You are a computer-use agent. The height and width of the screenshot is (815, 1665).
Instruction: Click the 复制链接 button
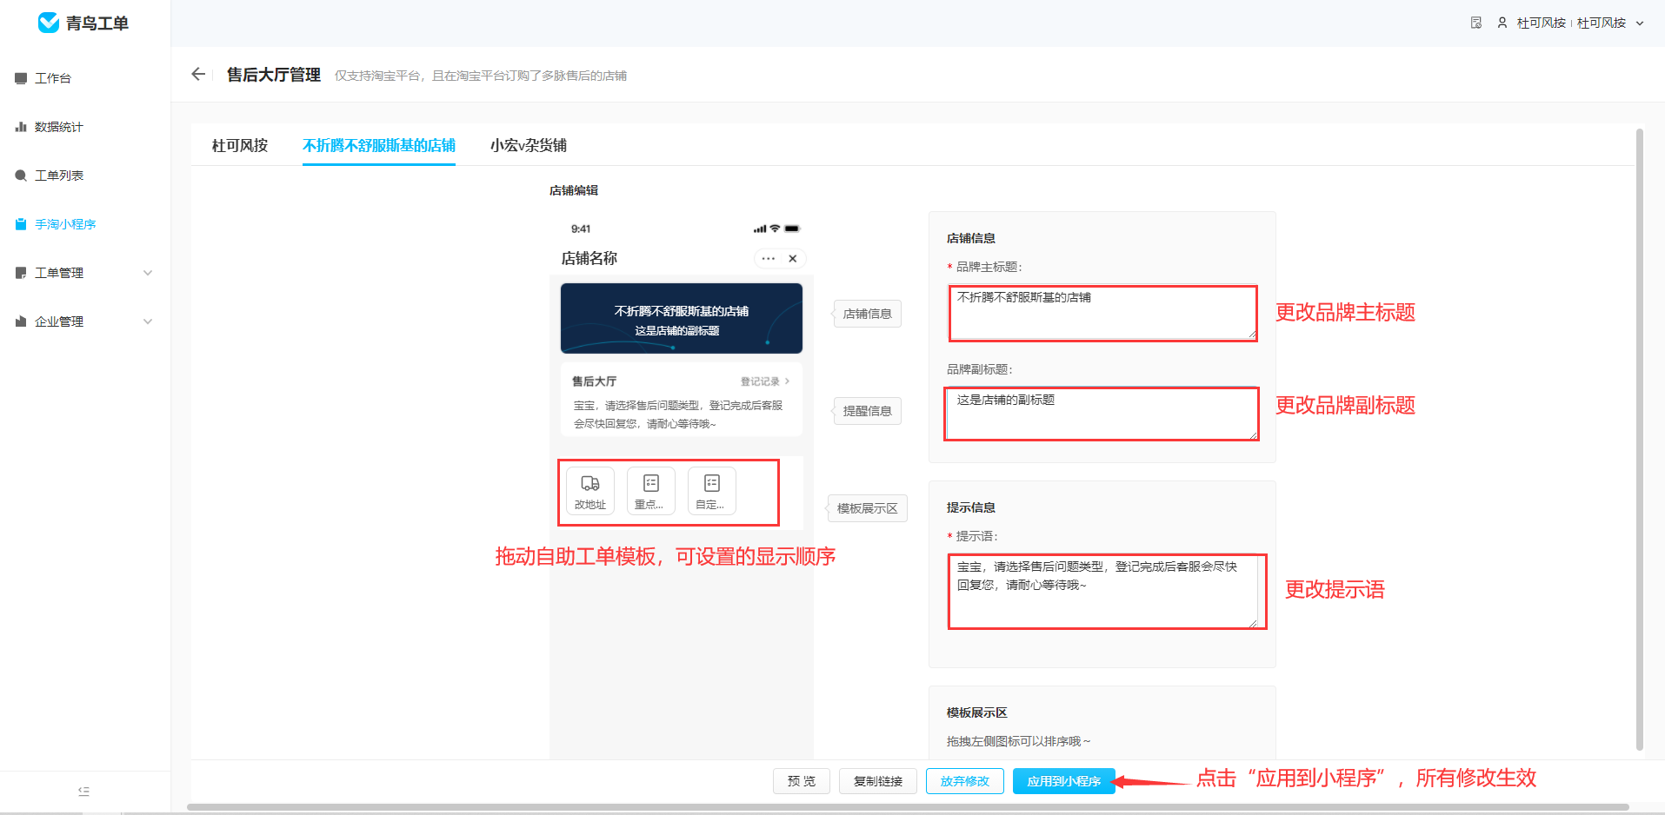coord(878,781)
